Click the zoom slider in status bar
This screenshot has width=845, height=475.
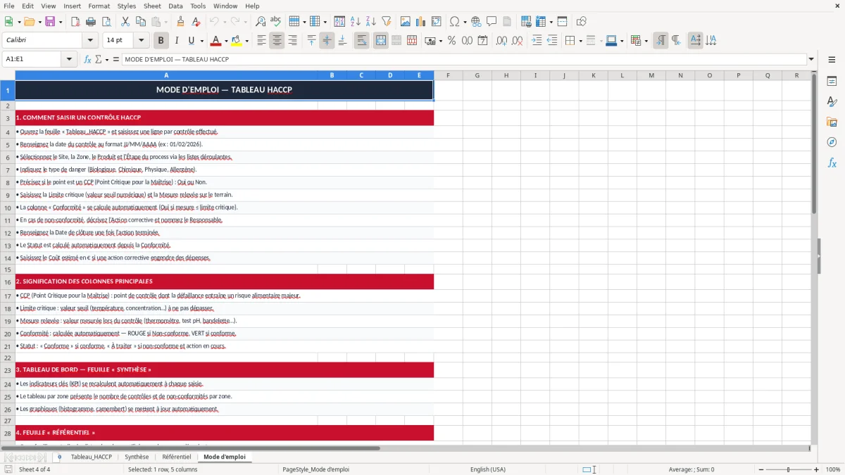788,469
